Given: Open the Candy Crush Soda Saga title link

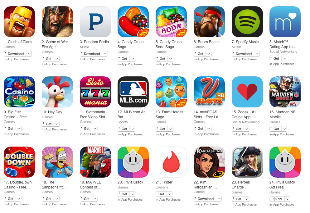Looking at the screenshot, I should coord(168,44).
